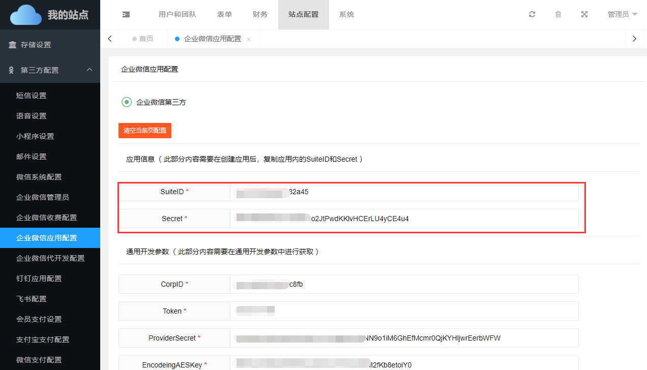Close the 企业微信应用配置 tab
Image resolution: width=647 pixels, height=370 pixels.
click(x=249, y=39)
